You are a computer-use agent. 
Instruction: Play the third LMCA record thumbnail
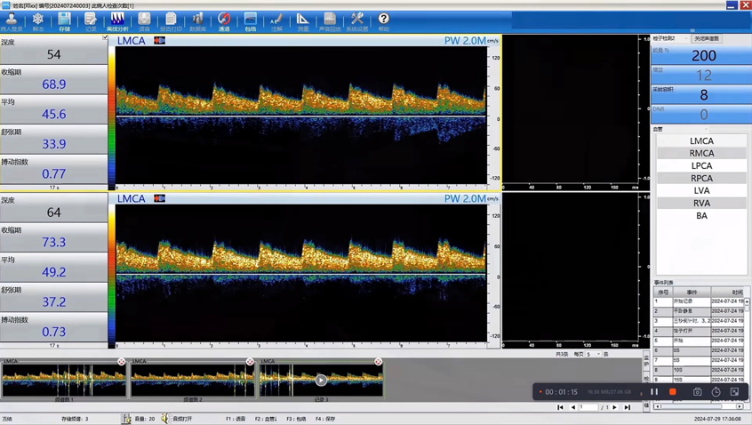click(x=321, y=380)
